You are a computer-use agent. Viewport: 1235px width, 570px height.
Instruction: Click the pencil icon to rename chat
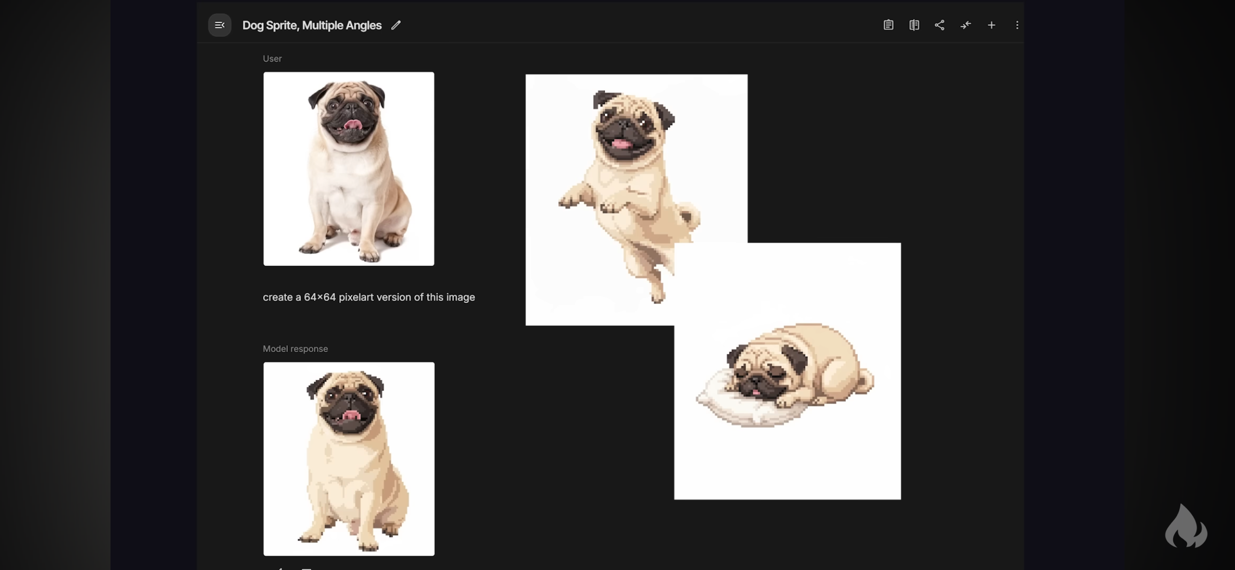coord(396,25)
